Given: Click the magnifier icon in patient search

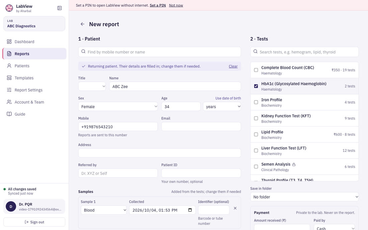Looking at the screenshot, I should (83, 51).
